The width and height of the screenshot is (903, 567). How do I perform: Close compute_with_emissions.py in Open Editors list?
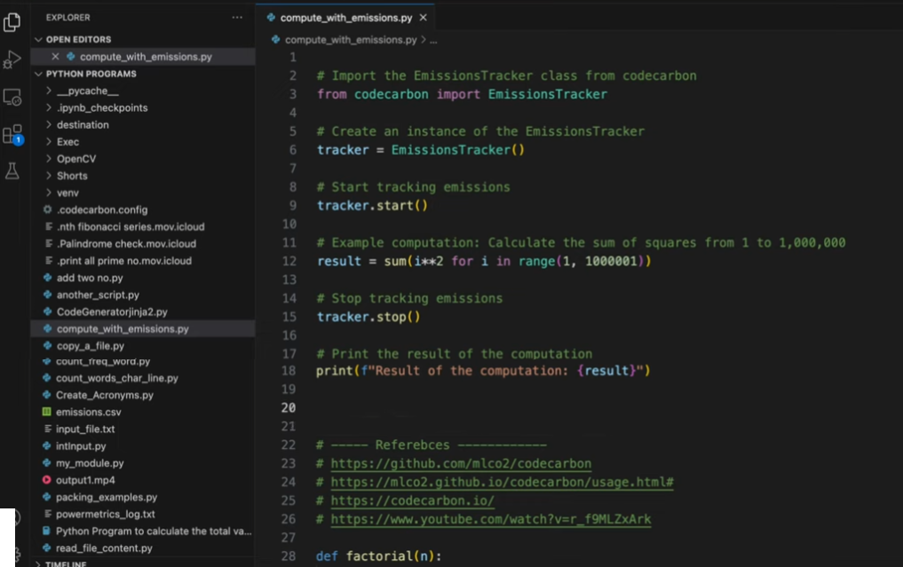coord(55,57)
